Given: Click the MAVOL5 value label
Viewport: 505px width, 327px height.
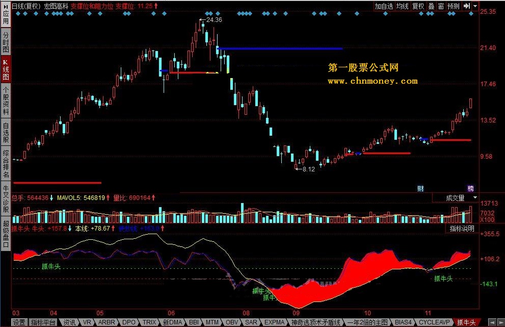Looking at the screenshot, I should (83, 198).
